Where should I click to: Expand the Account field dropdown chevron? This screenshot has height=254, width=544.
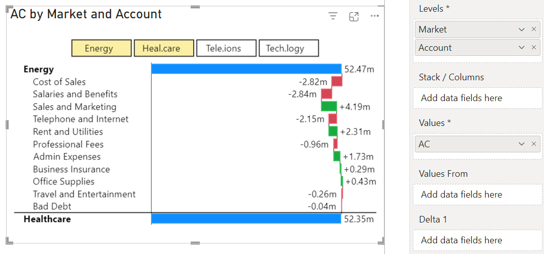[522, 48]
